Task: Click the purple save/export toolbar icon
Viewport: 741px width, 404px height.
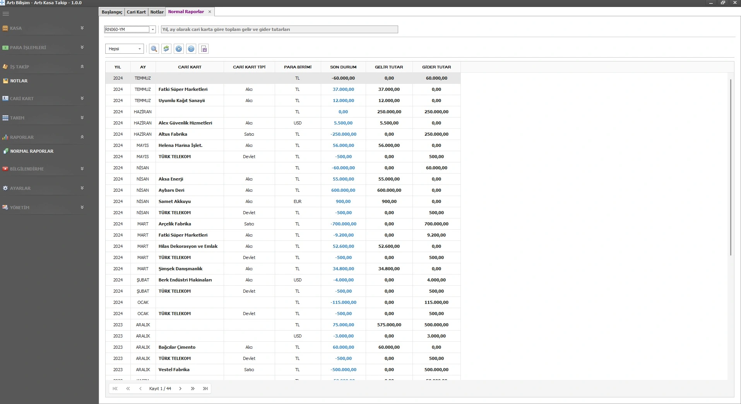Action: (x=204, y=49)
